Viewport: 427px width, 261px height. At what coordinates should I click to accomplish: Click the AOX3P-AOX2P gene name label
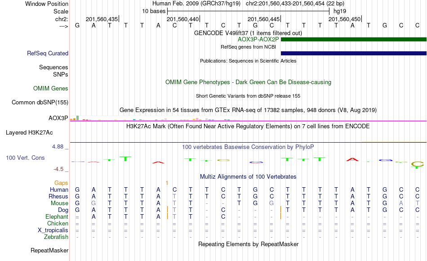258,39
